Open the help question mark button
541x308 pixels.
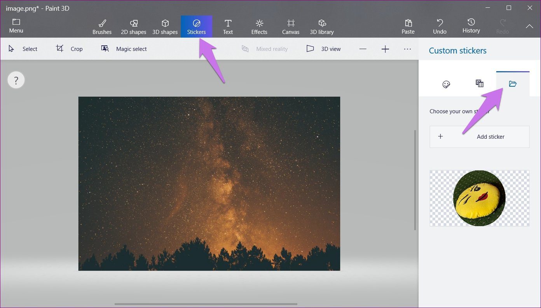[x=16, y=81]
